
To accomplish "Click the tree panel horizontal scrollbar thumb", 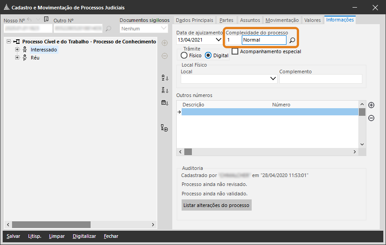I will [51, 224].
